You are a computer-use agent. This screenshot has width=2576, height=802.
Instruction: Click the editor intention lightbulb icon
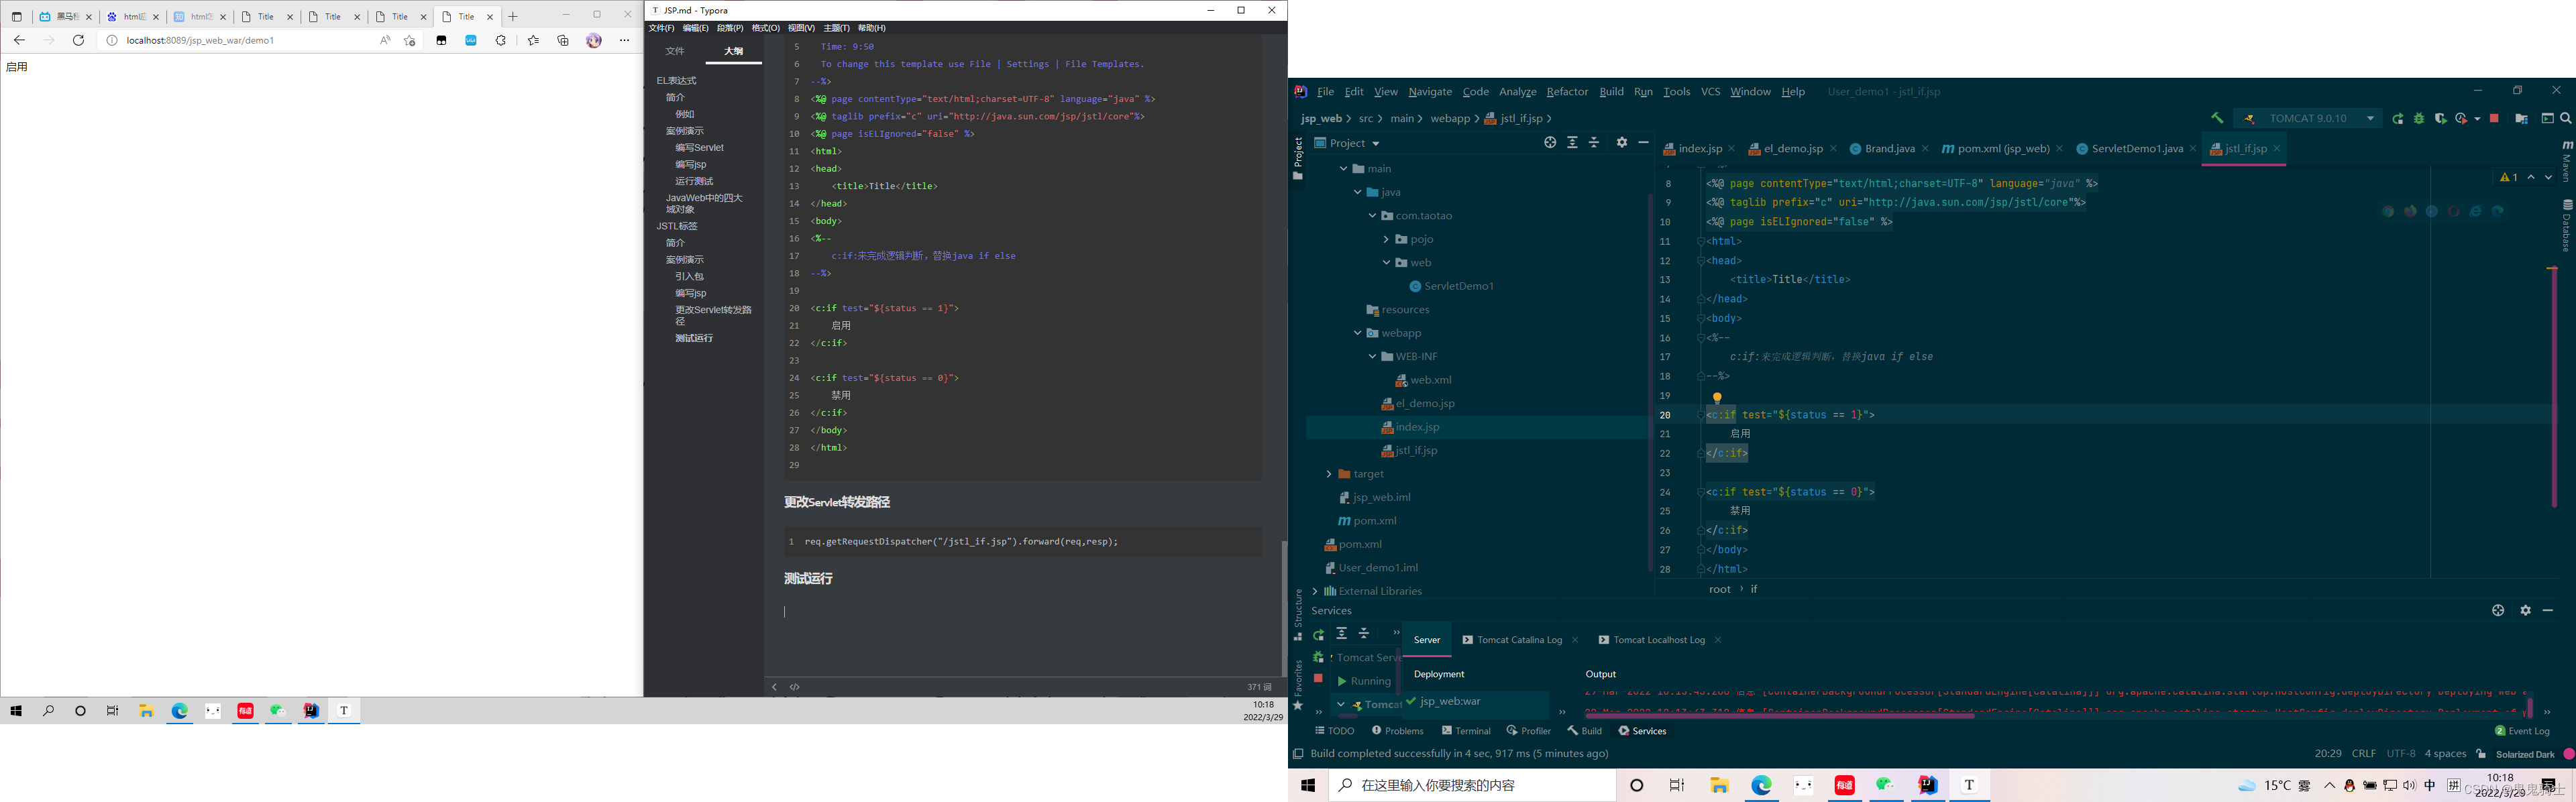(1717, 398)
